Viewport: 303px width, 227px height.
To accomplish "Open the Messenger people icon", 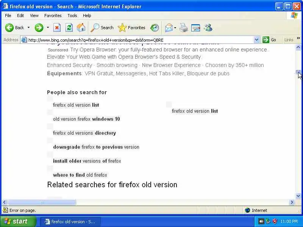I will (x=208, y=28).
